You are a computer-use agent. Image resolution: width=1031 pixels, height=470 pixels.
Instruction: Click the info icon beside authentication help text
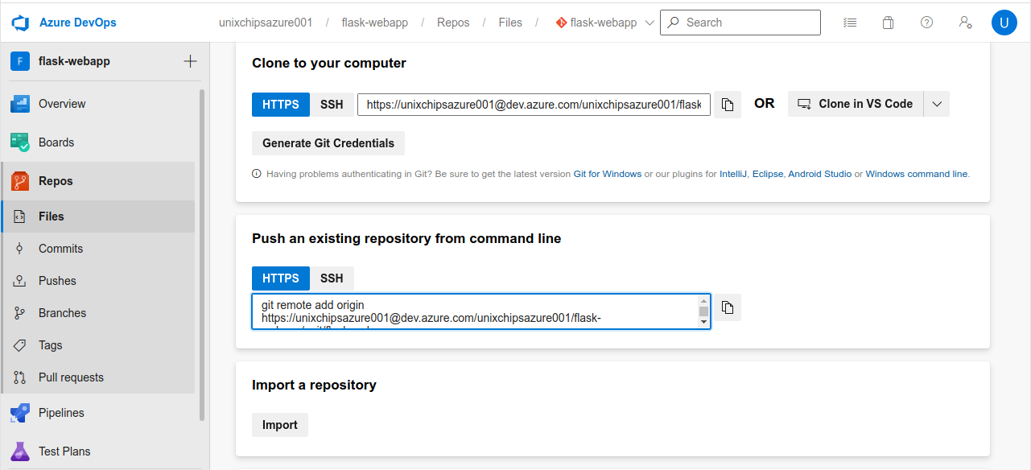tap(257, 174)
